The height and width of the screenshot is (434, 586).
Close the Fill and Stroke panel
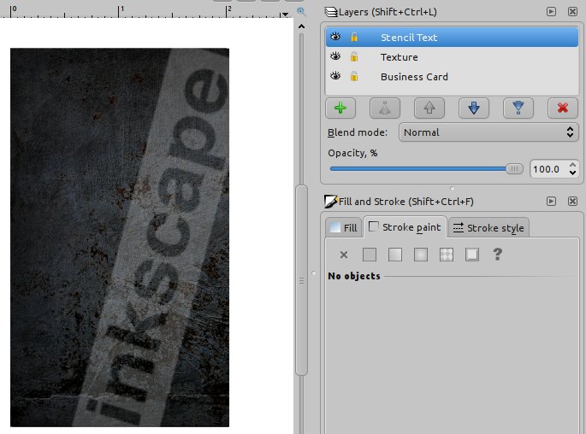click(572, 201)
